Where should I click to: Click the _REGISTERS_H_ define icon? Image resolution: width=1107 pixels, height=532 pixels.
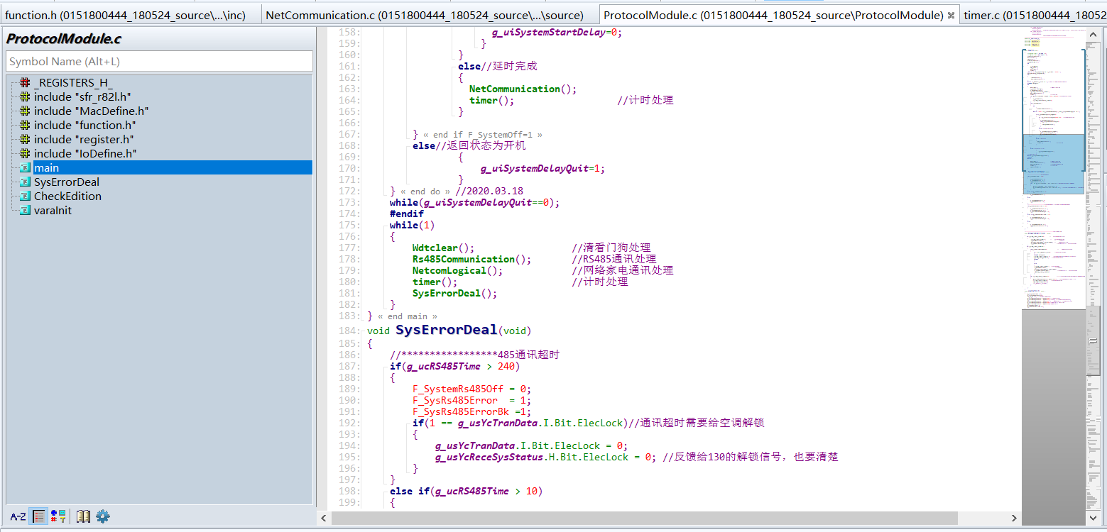click(x=25, y=82)
